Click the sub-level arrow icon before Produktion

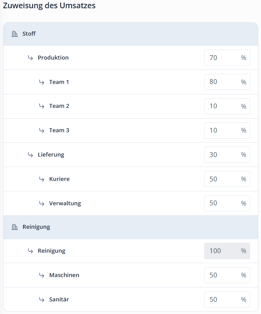coord(30,57)
